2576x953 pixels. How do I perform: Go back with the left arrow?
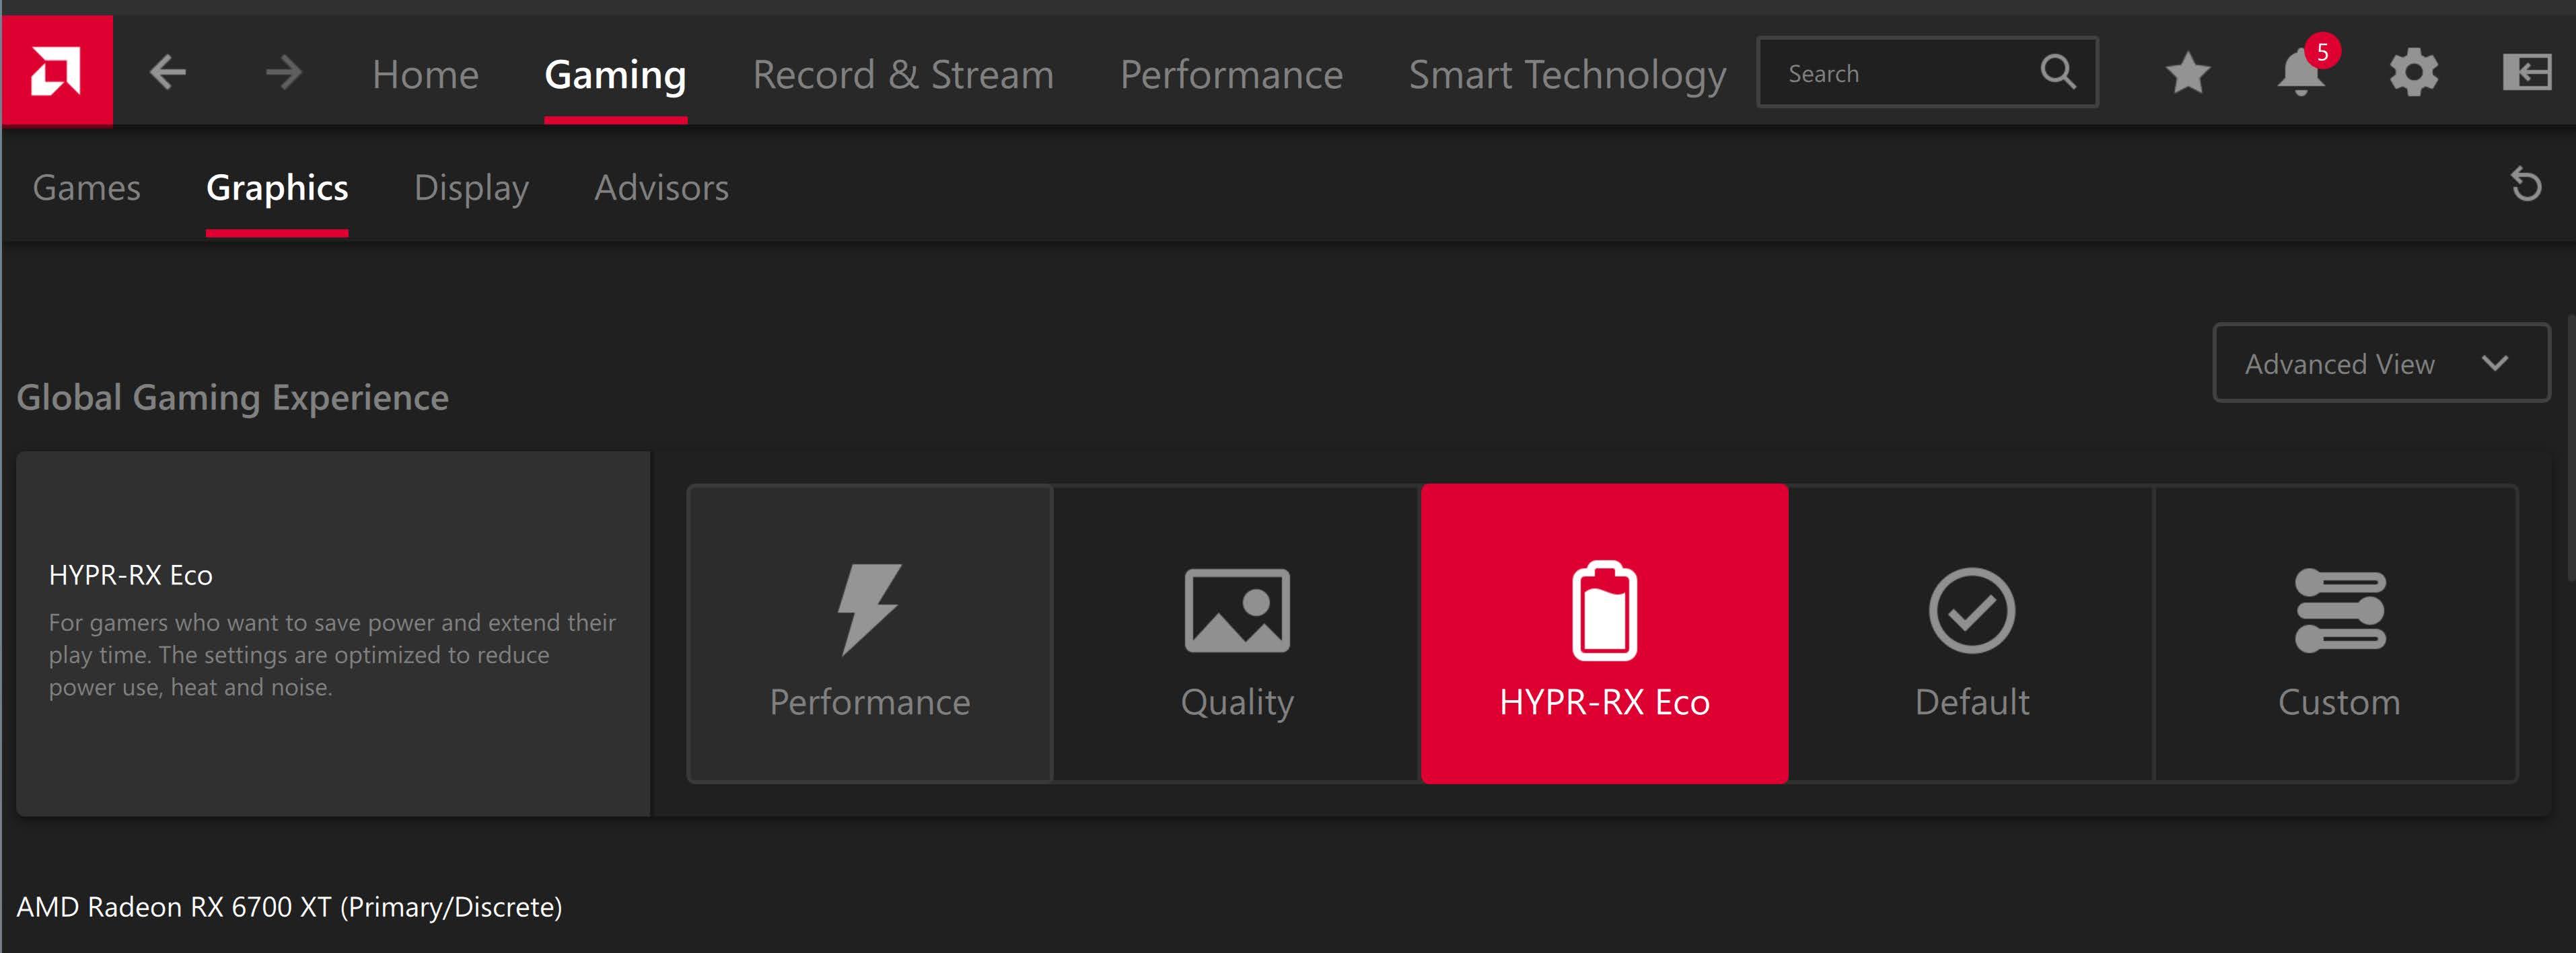(168, 72)
